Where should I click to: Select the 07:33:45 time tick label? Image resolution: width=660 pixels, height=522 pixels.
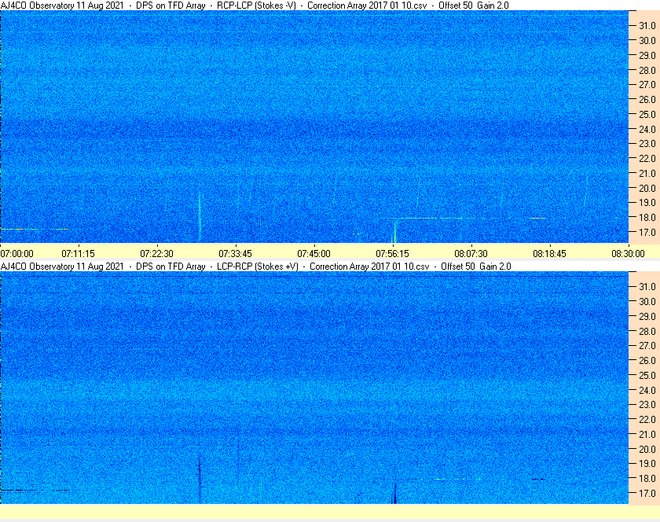click(235, 254)
